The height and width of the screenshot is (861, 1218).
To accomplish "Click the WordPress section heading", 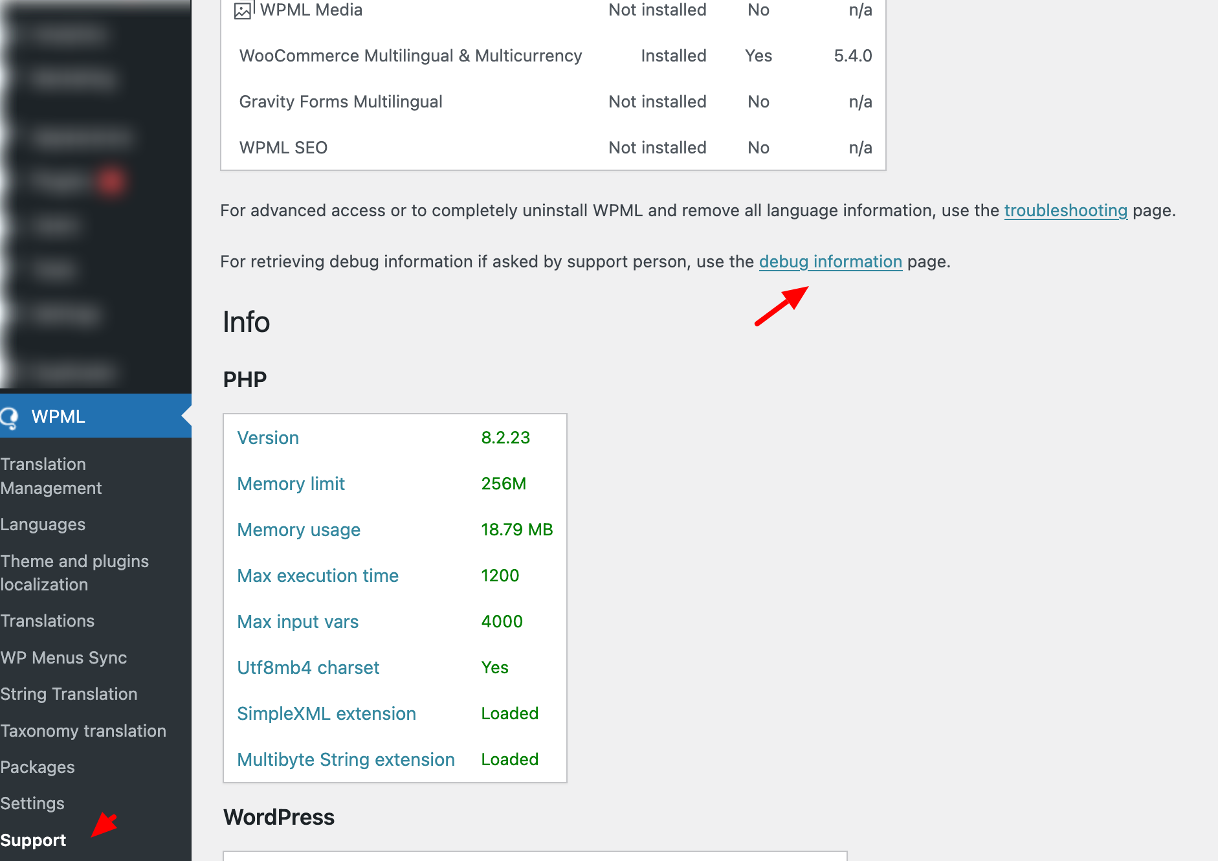I will click(x=279, y=817).
